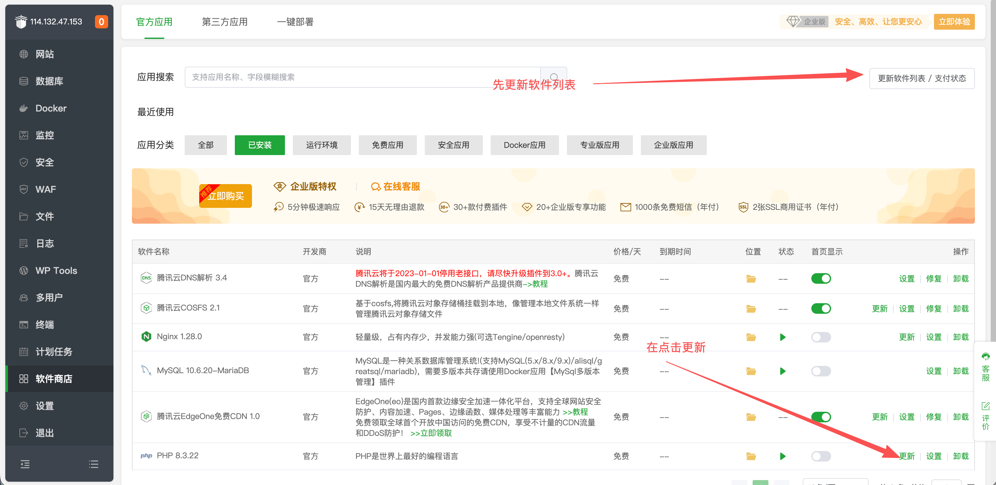This screenshot has height=485, width=996.
Task: Filter by Docker应用 category
Action: coord(525,145)
